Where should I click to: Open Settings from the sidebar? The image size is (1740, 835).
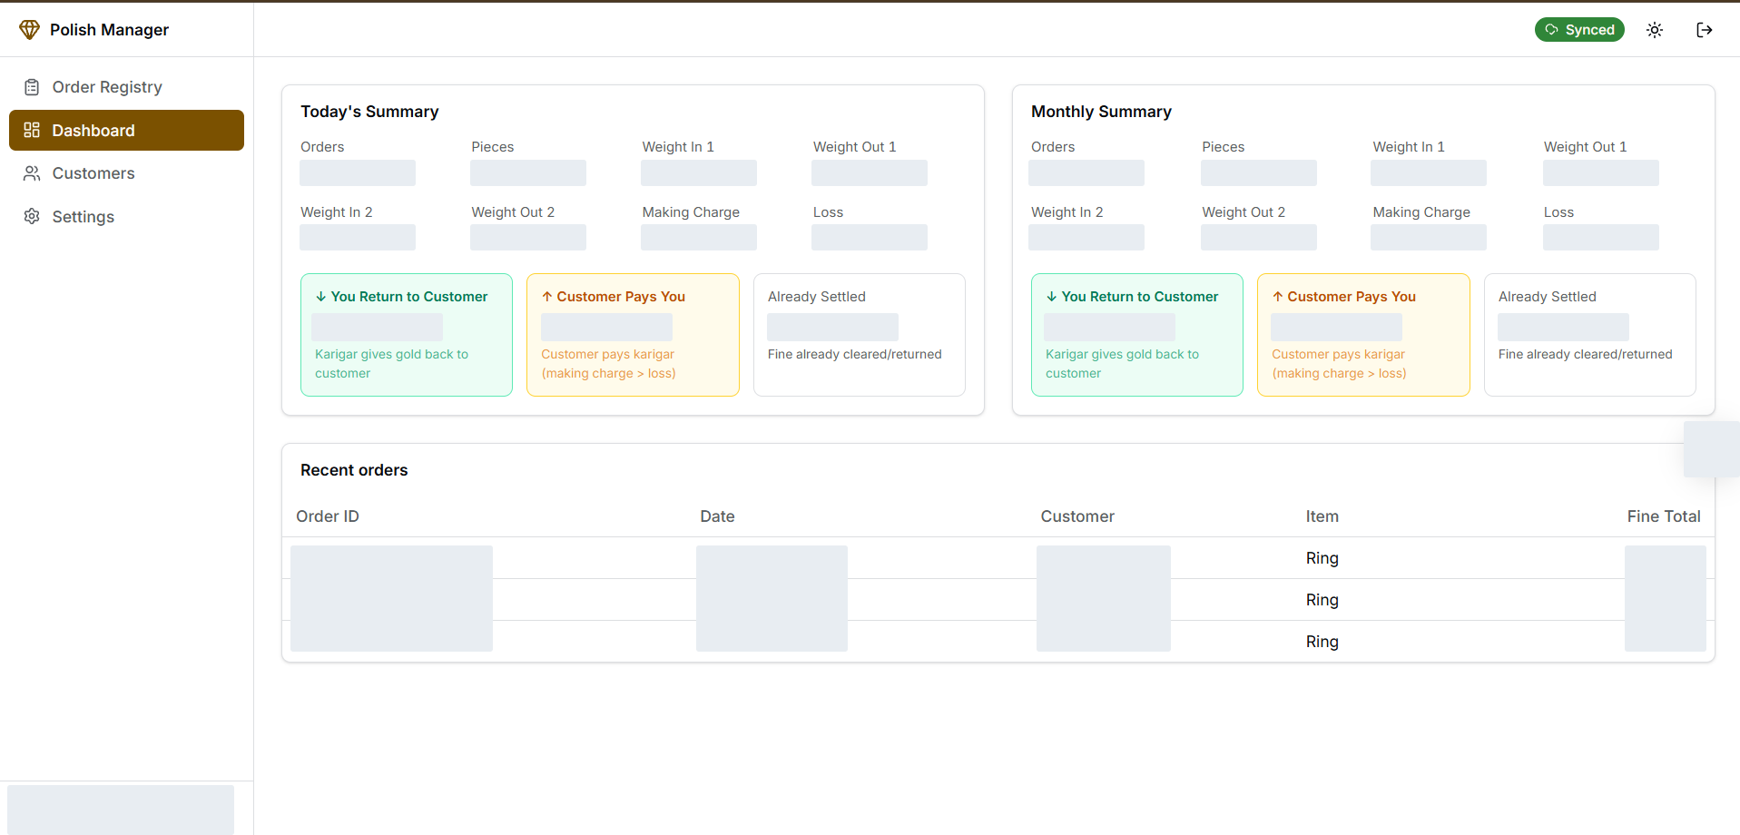pos(126,216)
